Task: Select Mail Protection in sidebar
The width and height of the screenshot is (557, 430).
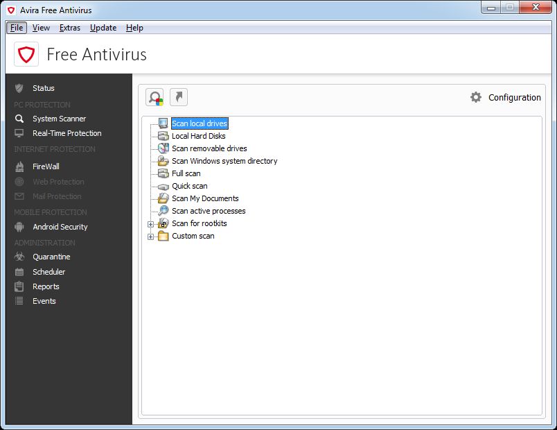Action: point(57,196)
